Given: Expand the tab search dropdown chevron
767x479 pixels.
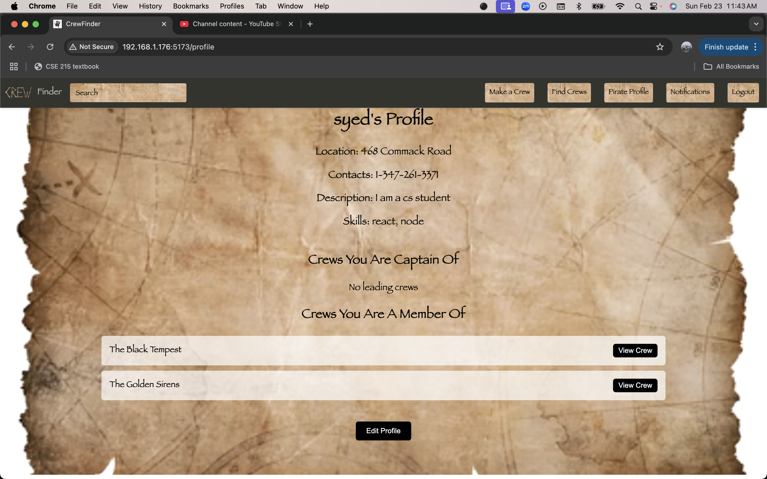Looking at the screenshot, I should (756, 24).
